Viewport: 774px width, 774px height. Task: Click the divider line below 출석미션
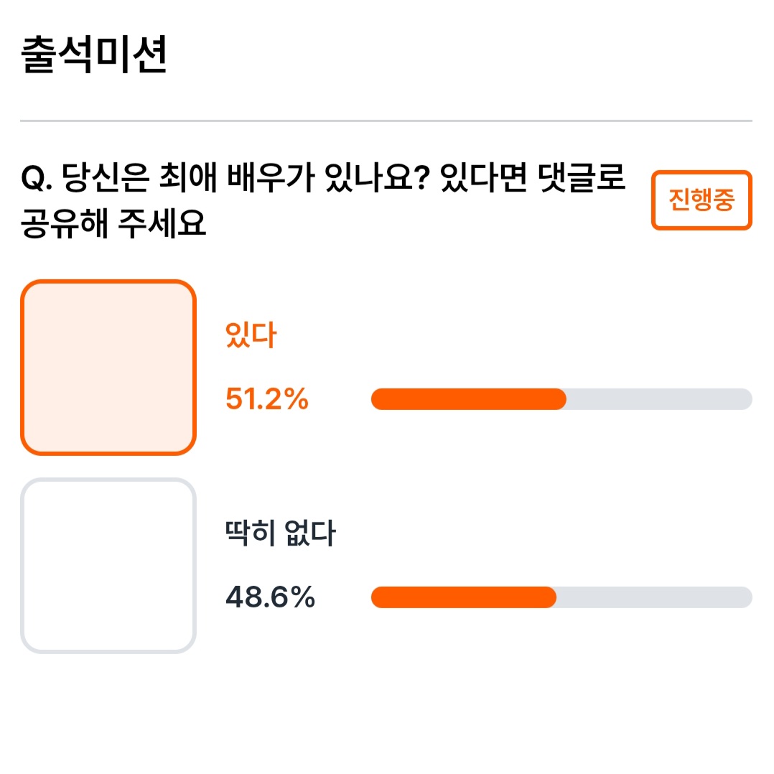point(386,121)
